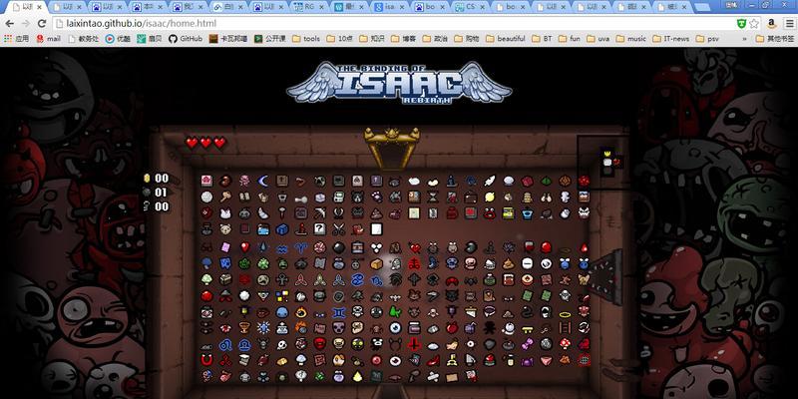798x399 pixels.
Task: Open the psv bookmark folder
Action: [707, 39]
